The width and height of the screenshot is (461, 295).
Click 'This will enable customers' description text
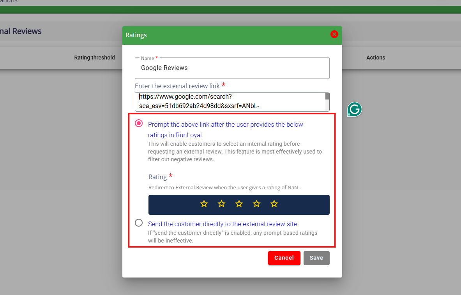click(235, 152)
